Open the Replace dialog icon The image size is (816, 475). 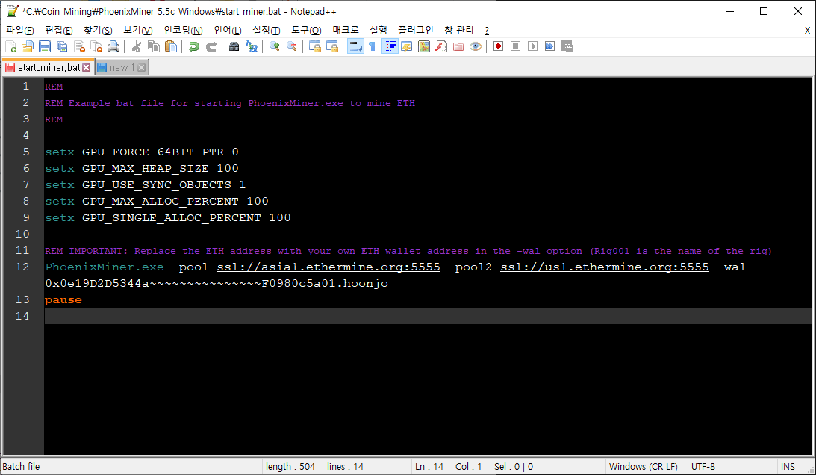[252, 46]
